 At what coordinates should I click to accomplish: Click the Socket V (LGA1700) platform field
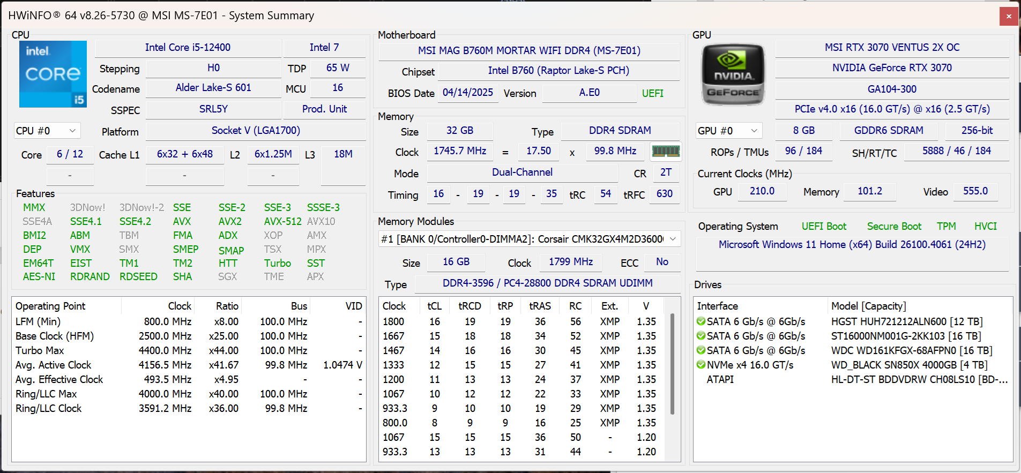click(x=256, y=131)
